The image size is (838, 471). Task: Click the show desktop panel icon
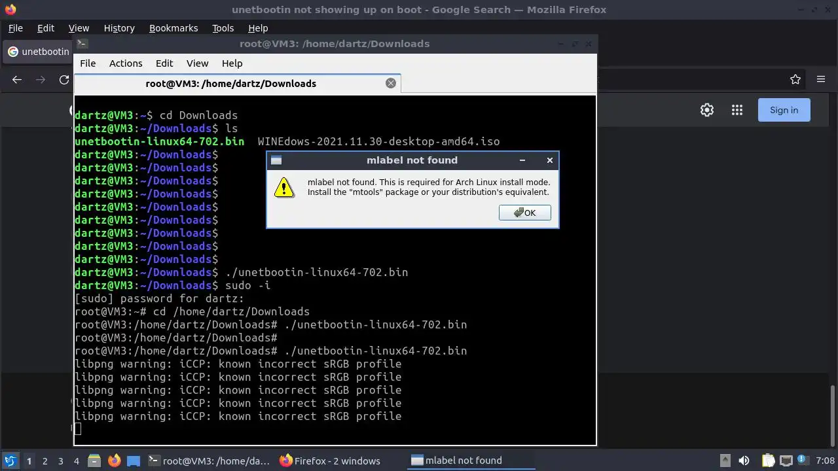134,461
